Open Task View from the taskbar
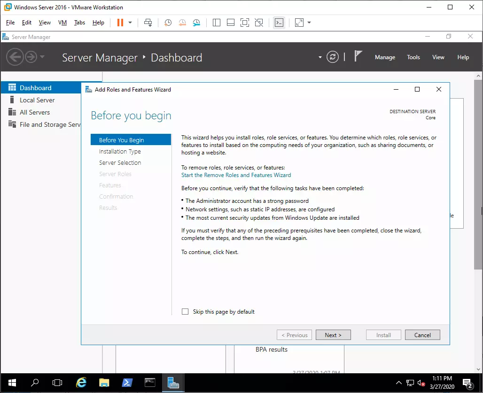Screen dimensions: 483x393 point(57,383)
